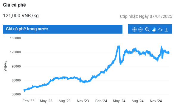The width and height of the screenshot is (174, 107).
Task: Select the Giá cà phê trong nước tab
Action: 63,29
